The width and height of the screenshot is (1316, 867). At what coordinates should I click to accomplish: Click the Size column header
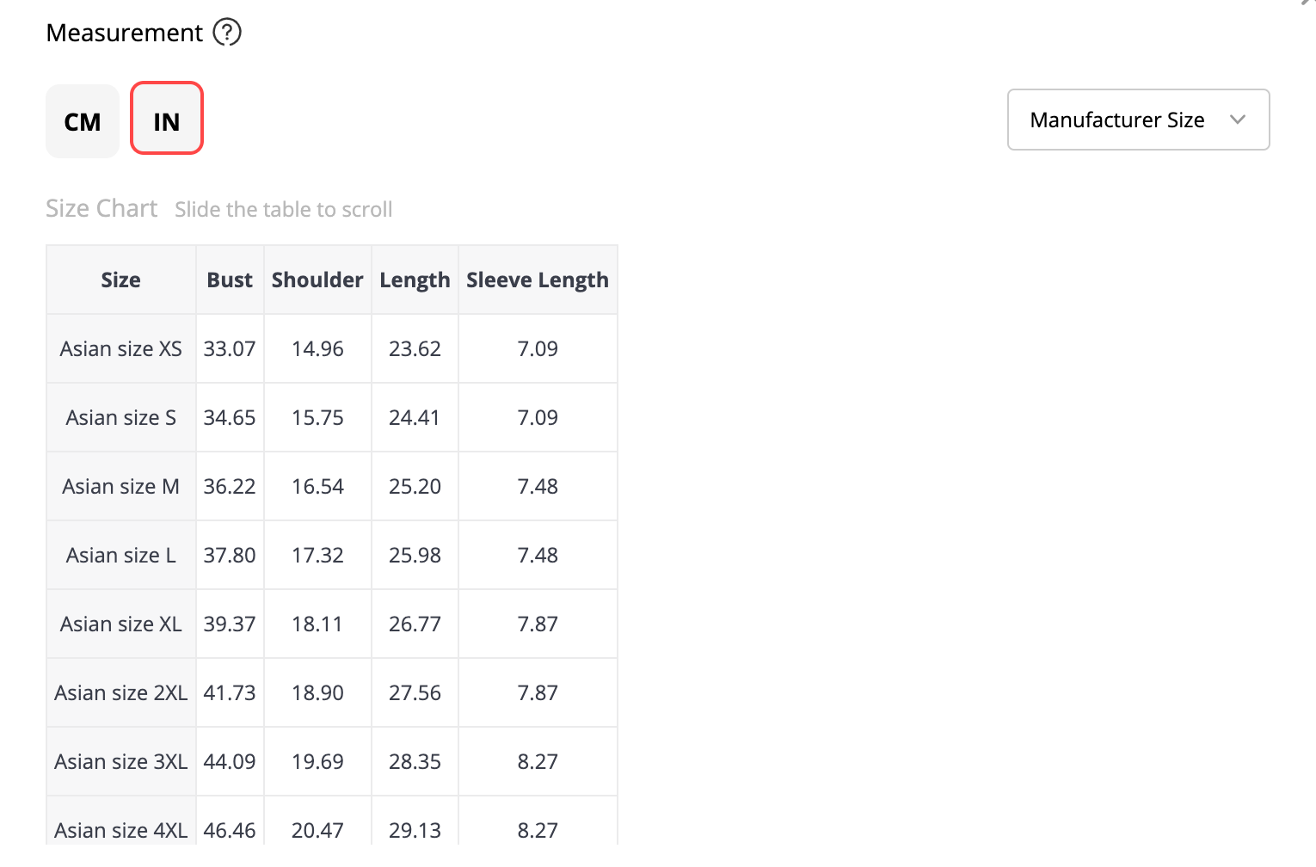pyautogui.click(x=121, y=280)
